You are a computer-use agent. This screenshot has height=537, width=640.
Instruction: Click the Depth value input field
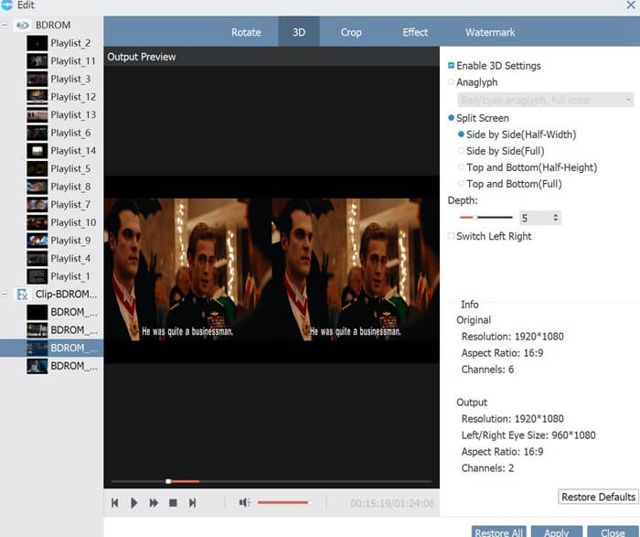(x=536, y=218)
